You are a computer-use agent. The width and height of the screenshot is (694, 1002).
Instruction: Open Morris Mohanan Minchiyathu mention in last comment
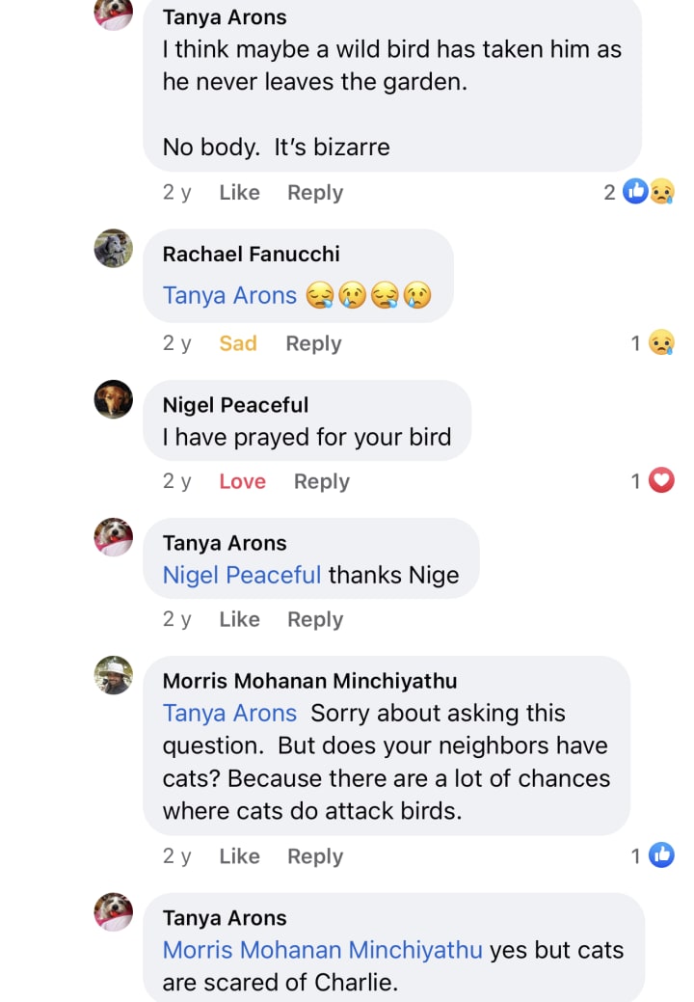[322, 950]
